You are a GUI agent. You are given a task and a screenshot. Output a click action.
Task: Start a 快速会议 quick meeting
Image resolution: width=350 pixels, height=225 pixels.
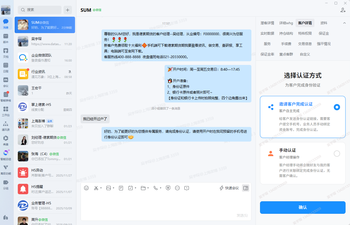tap(229, 188)
